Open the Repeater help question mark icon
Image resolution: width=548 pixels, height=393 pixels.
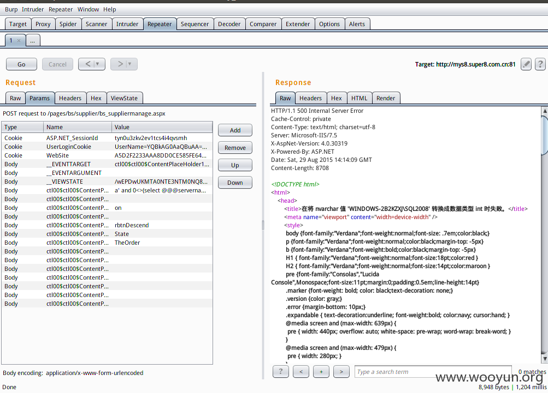(x=540, y=64)
